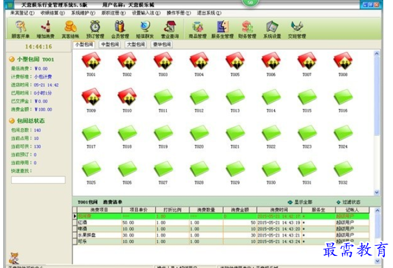This screenshot has height=268, width=393.
Task: Select occupied room T002 icon
Action: [127, 61]
